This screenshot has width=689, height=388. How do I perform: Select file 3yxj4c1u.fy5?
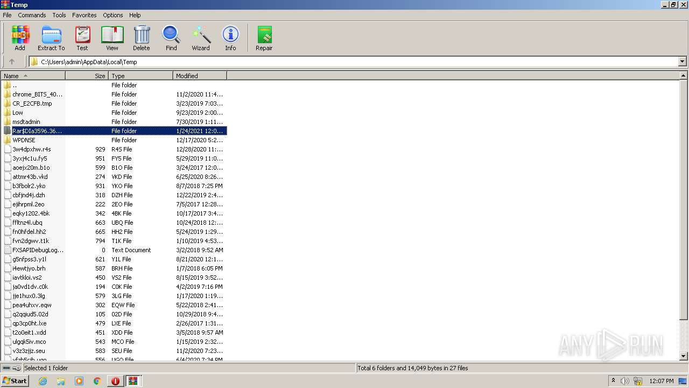(114, 158)
